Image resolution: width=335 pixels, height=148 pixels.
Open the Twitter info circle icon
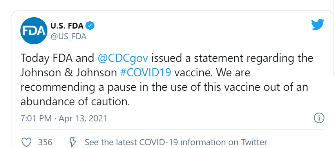pyautogui.click(x=319, y=118)
